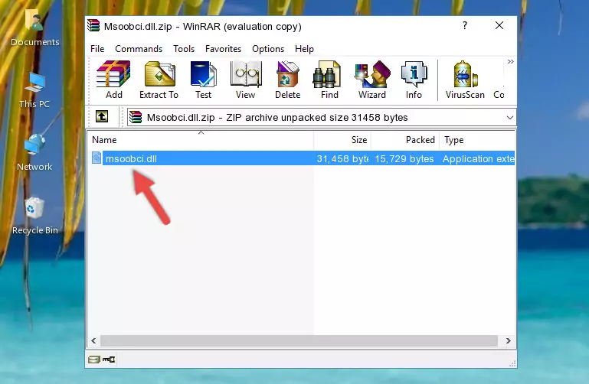Sort files by Name column
589x384 pixels.
pyautogui.click(x=201, y=140)
